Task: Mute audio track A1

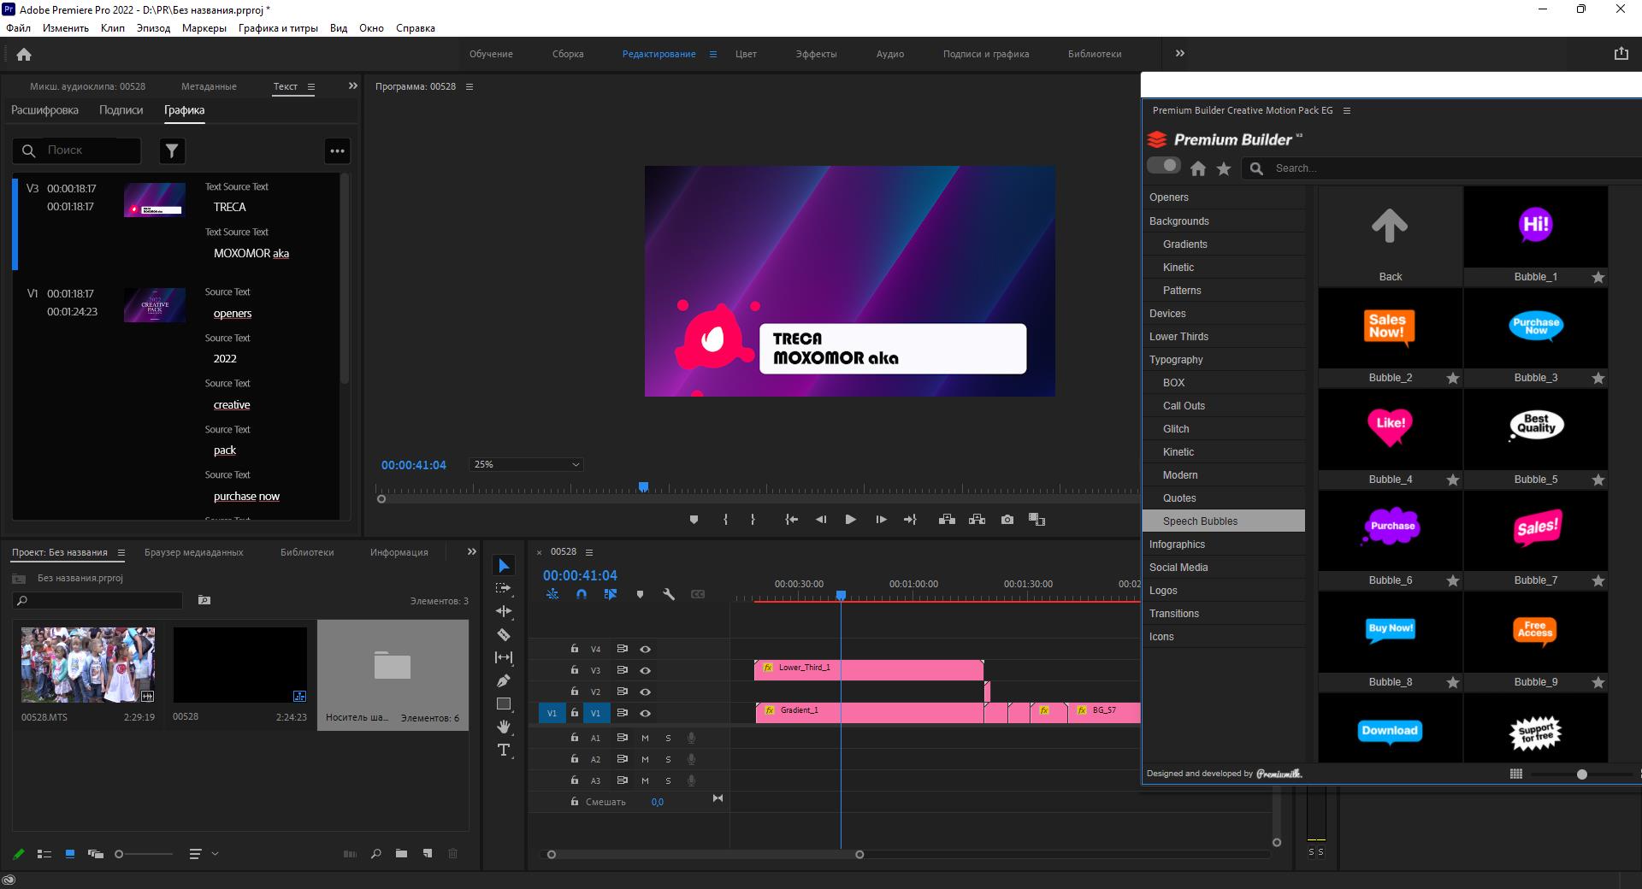Action: click(x=645, y=738)
